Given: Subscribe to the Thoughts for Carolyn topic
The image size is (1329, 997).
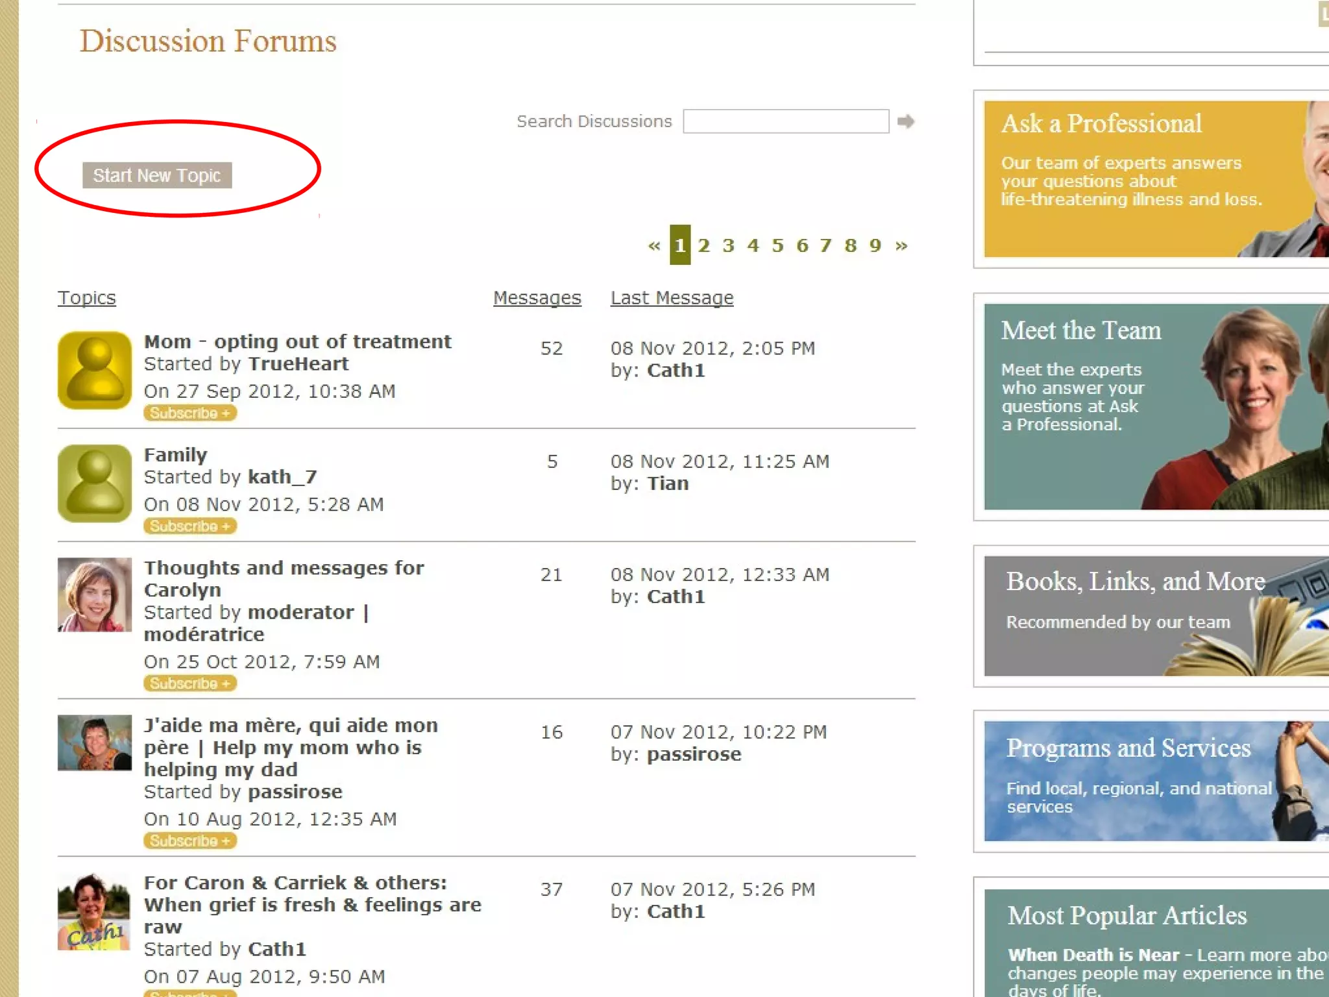Looking at the screenshot, I should [189, 683].
